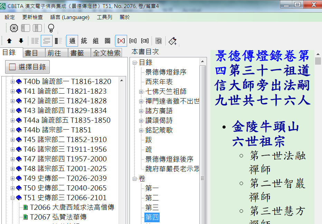Open the 工具列 menu
This screenshot has width=322, height=224.
104,17
